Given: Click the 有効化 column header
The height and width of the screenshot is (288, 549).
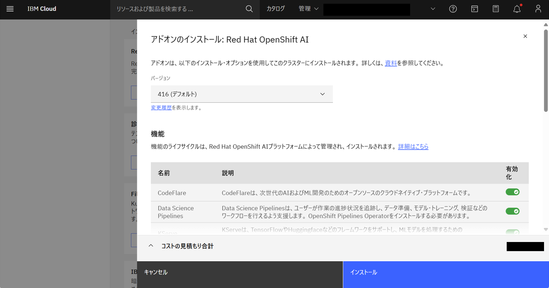Looking at the screenshot, I should tap(512, 173).
